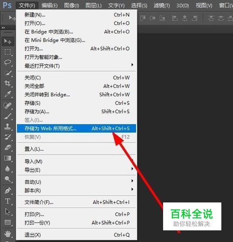Open the 文字(Y) menu
The height and width of the screenshot is (242, 233).
(116, 6)
